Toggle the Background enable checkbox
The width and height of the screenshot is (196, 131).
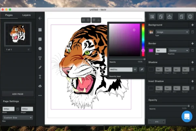pyautogui.click(x=193, y=32)
